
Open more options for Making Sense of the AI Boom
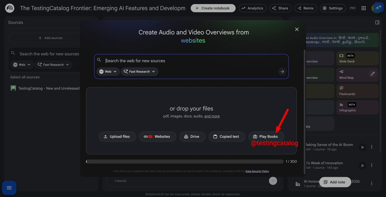(x=372, y=147)
